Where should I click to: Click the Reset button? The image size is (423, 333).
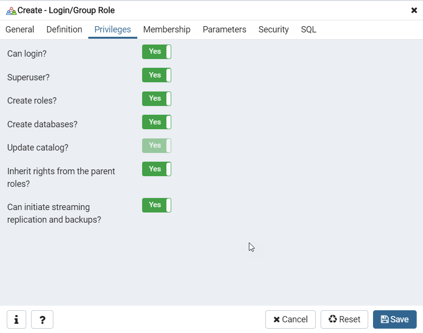click(x=344, y=319)
